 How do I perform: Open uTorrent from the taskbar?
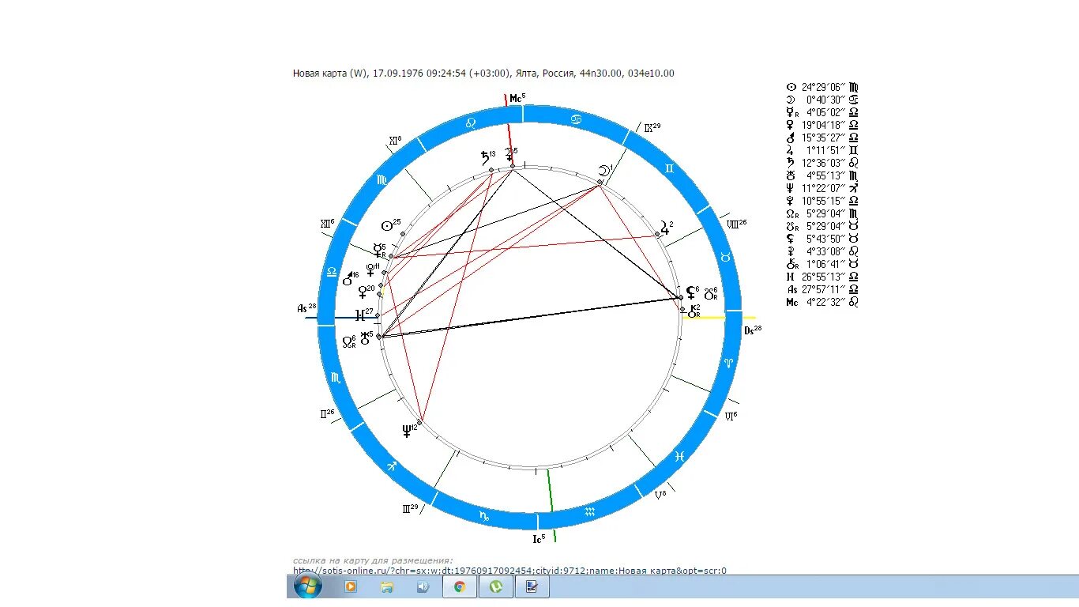coord(496,586)
